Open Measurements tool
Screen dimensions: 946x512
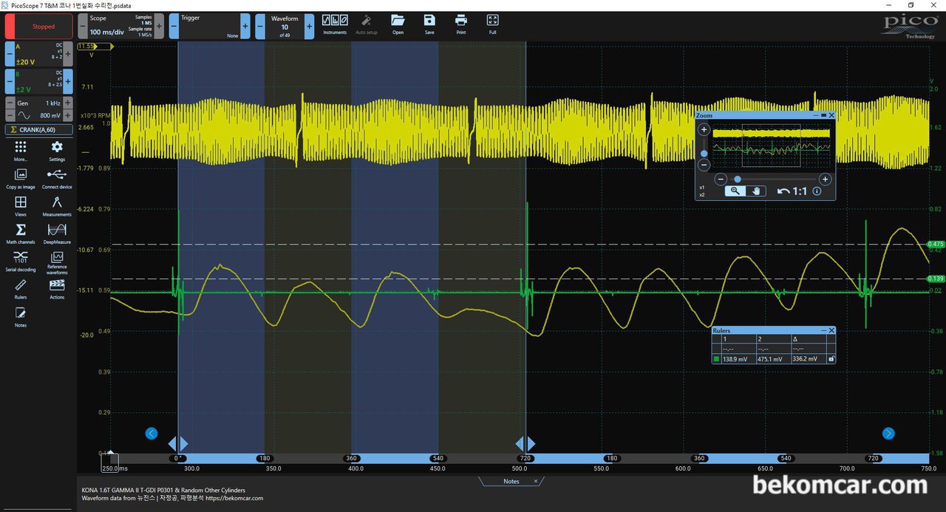click(x=57, y=205)
